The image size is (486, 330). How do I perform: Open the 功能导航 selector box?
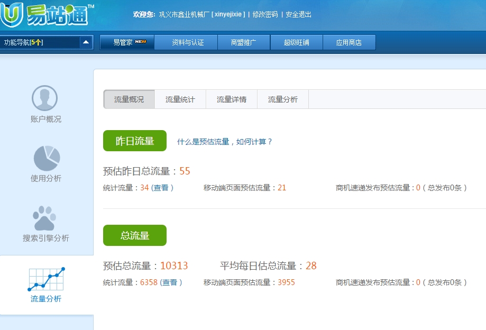(40, 42)
